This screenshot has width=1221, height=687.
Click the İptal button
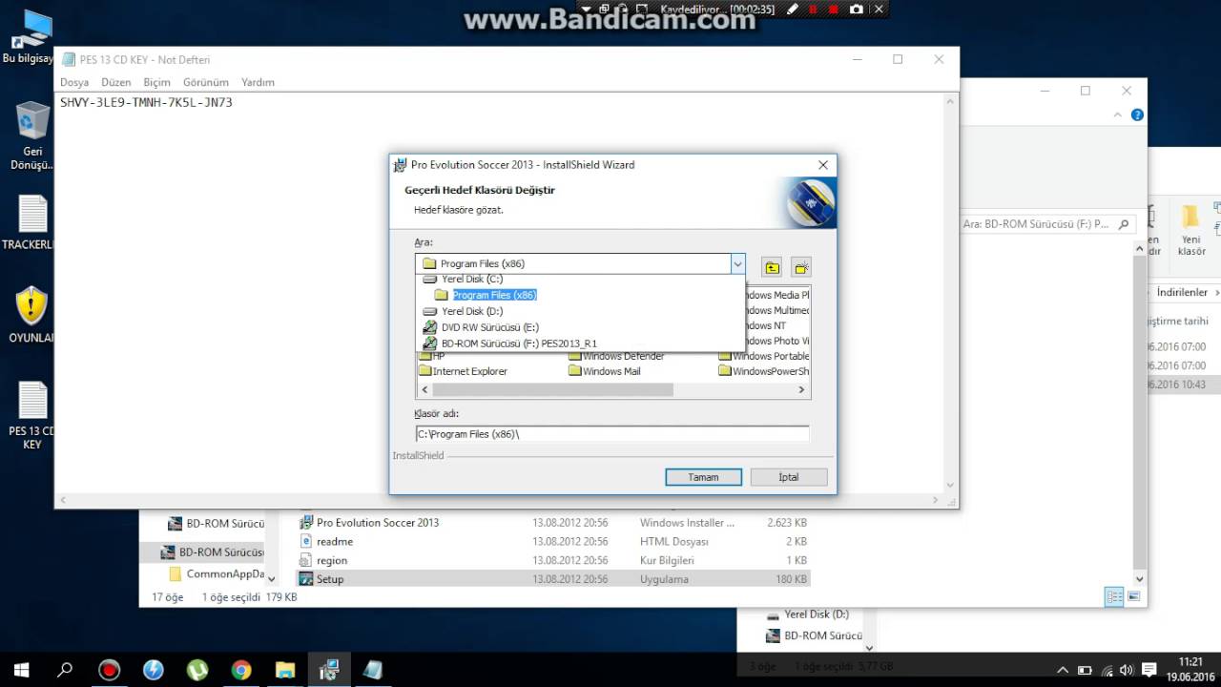point(788,477)
